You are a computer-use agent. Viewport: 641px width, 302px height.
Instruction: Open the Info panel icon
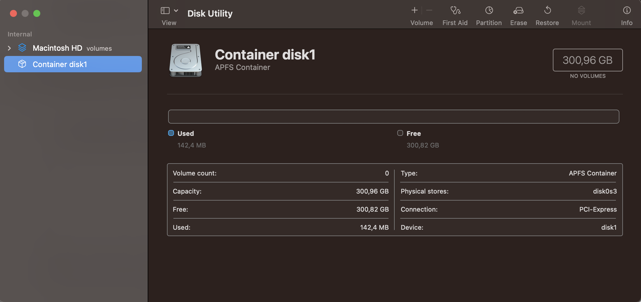point(627,11)
